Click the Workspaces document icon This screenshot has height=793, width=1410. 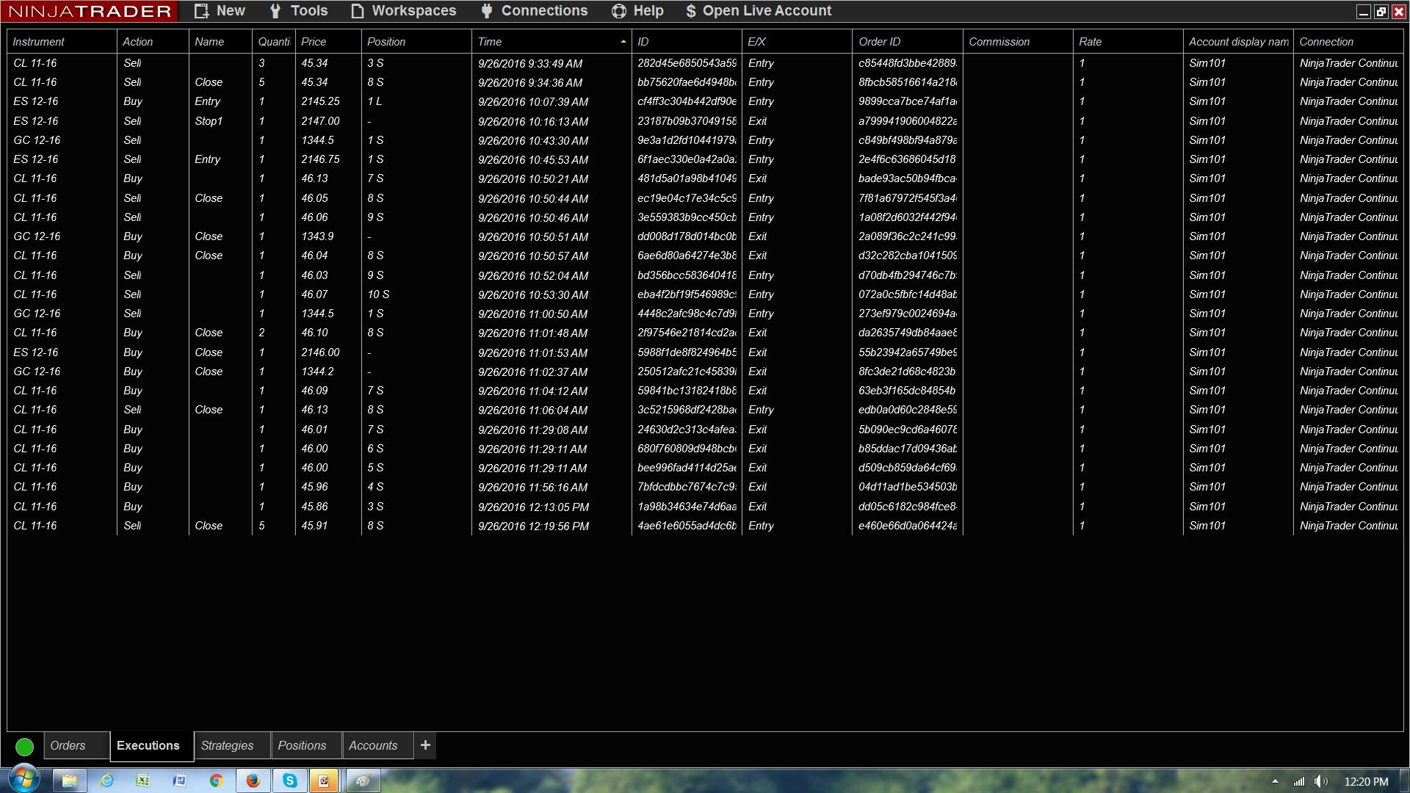click(x=358, y=11)
